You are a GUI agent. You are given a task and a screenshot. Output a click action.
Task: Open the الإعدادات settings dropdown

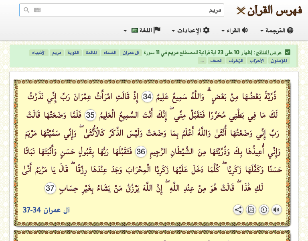coord(190,30)
